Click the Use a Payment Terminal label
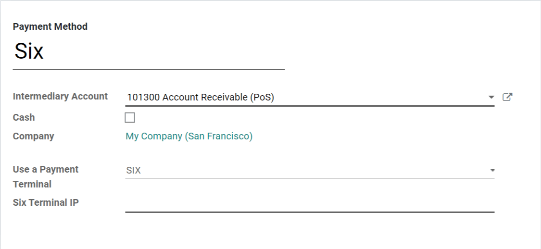Image resolution: width=541 pixels, height=249 pixels. 45,170
